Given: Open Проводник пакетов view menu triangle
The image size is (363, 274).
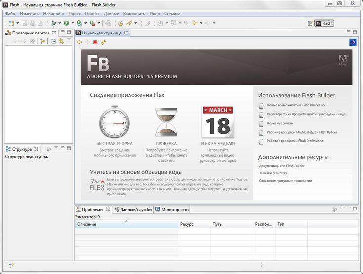Looking at the screenshot, I should pos(69,40).
